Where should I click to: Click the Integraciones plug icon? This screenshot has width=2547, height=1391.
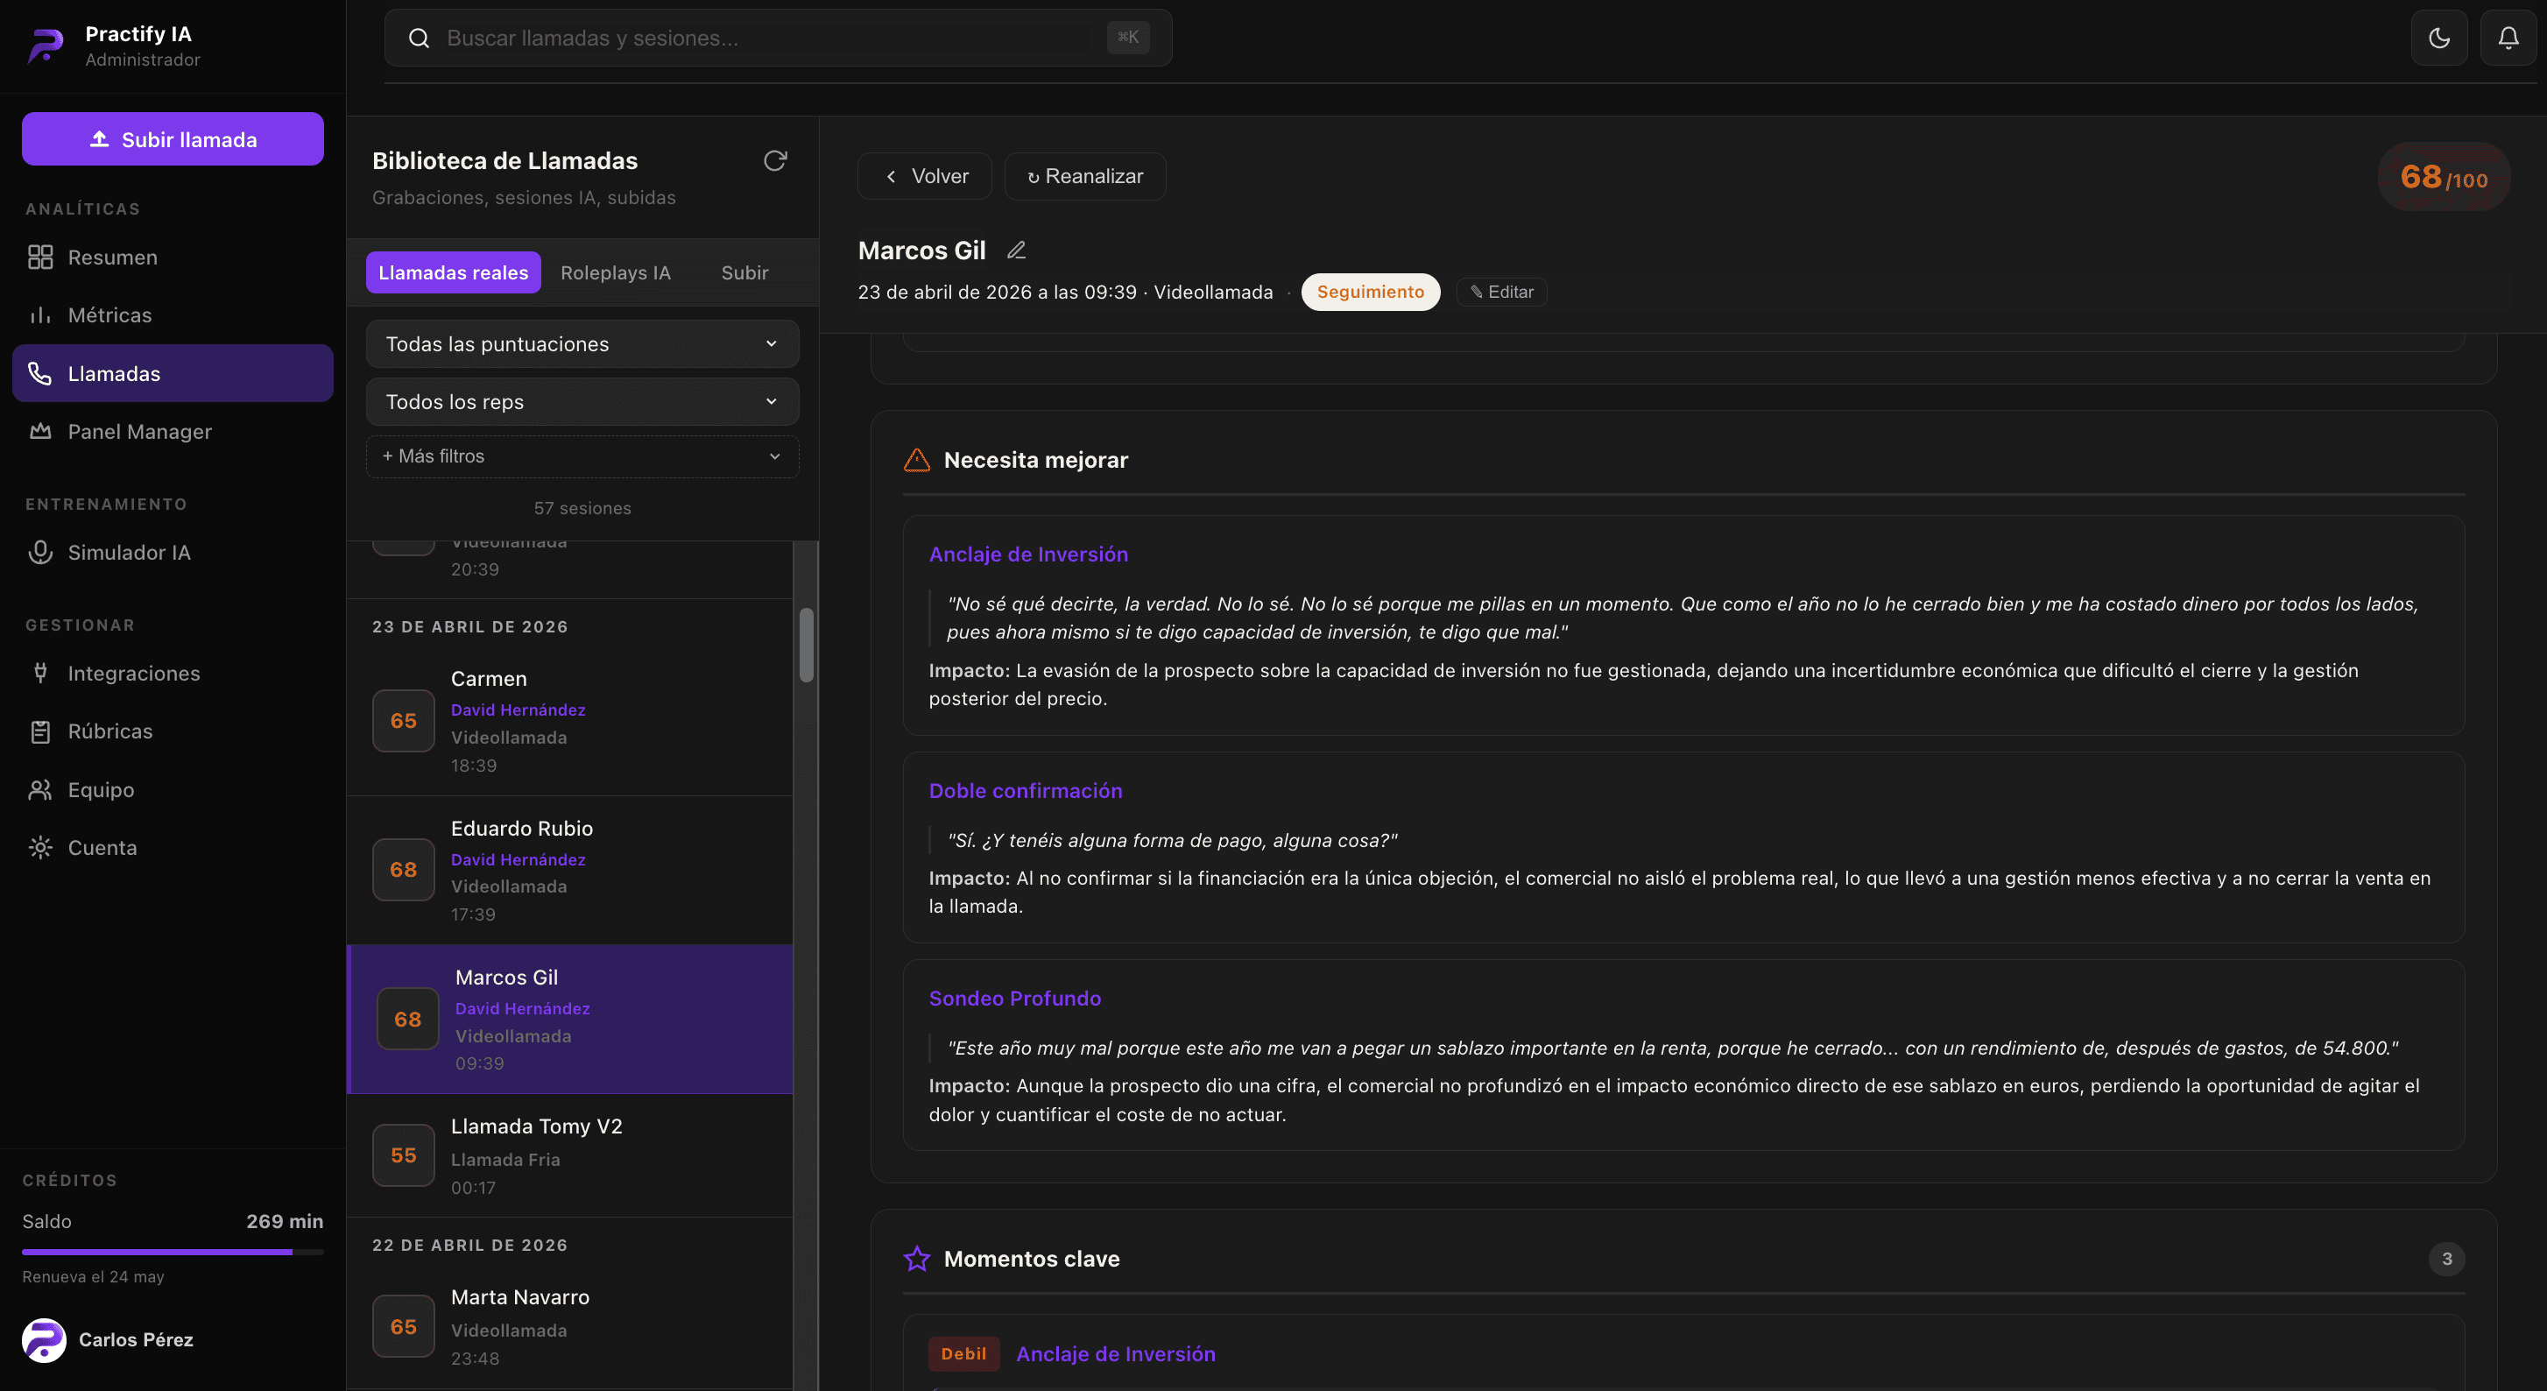[x=40, y=674]
